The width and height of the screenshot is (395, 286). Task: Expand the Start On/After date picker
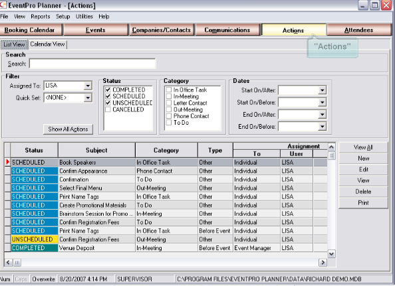click(x=323, y=90)
